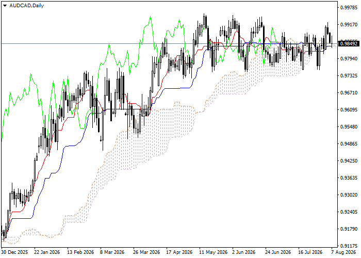Select price level 0.93020 on the scale
The height and width of the screenshot is (258, 361).
[349, 195]
